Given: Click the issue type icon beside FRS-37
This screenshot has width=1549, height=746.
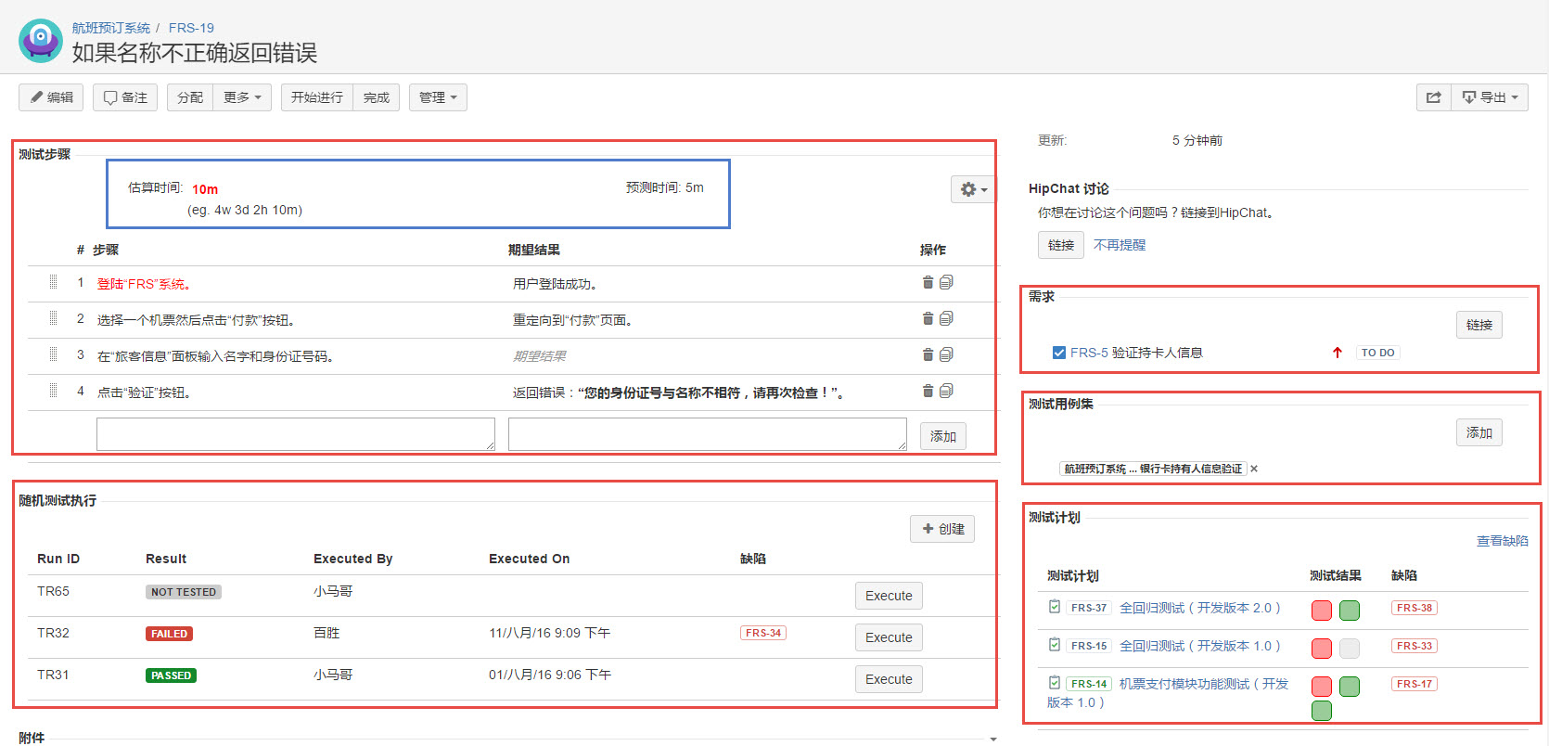Looking at the screenshot, I should point(1055,607).
